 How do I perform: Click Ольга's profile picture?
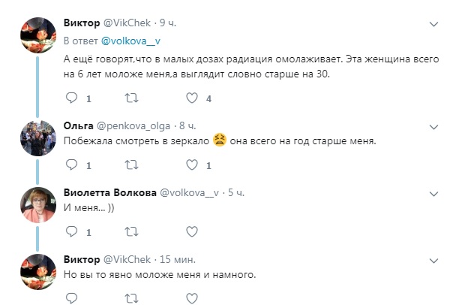[36, 137]
